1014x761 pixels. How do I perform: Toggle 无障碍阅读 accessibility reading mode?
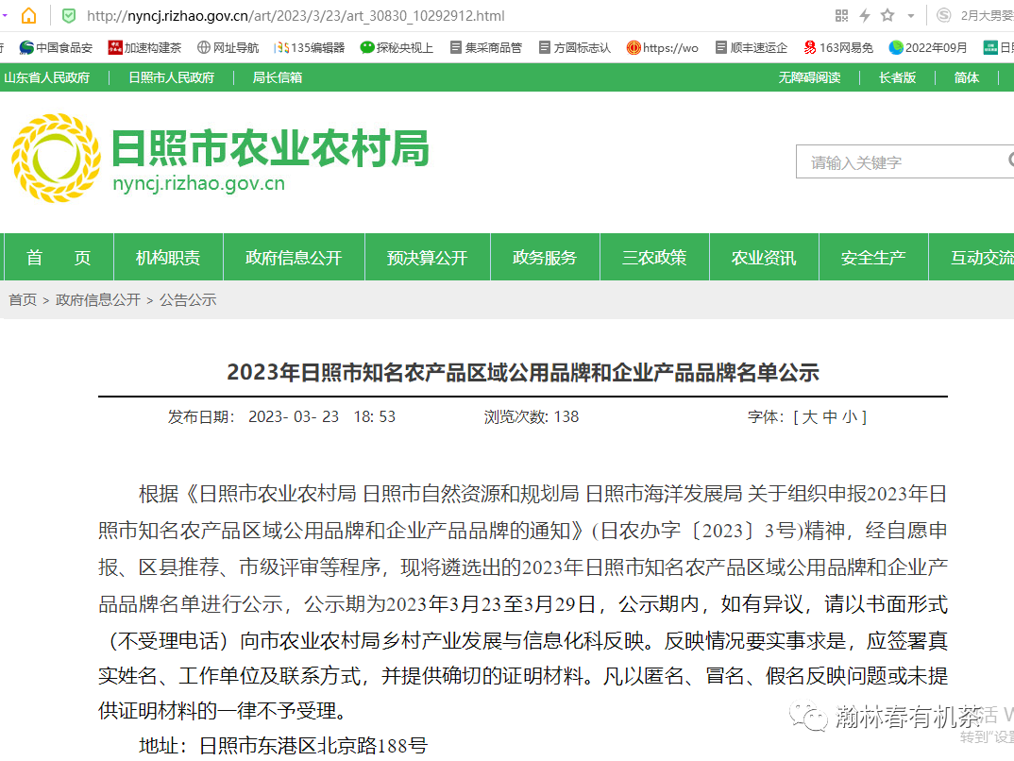(809, 77)
